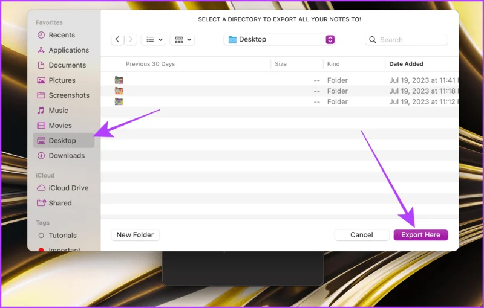
Task: Click the Music note icon
Action: (x=41, y=111)
